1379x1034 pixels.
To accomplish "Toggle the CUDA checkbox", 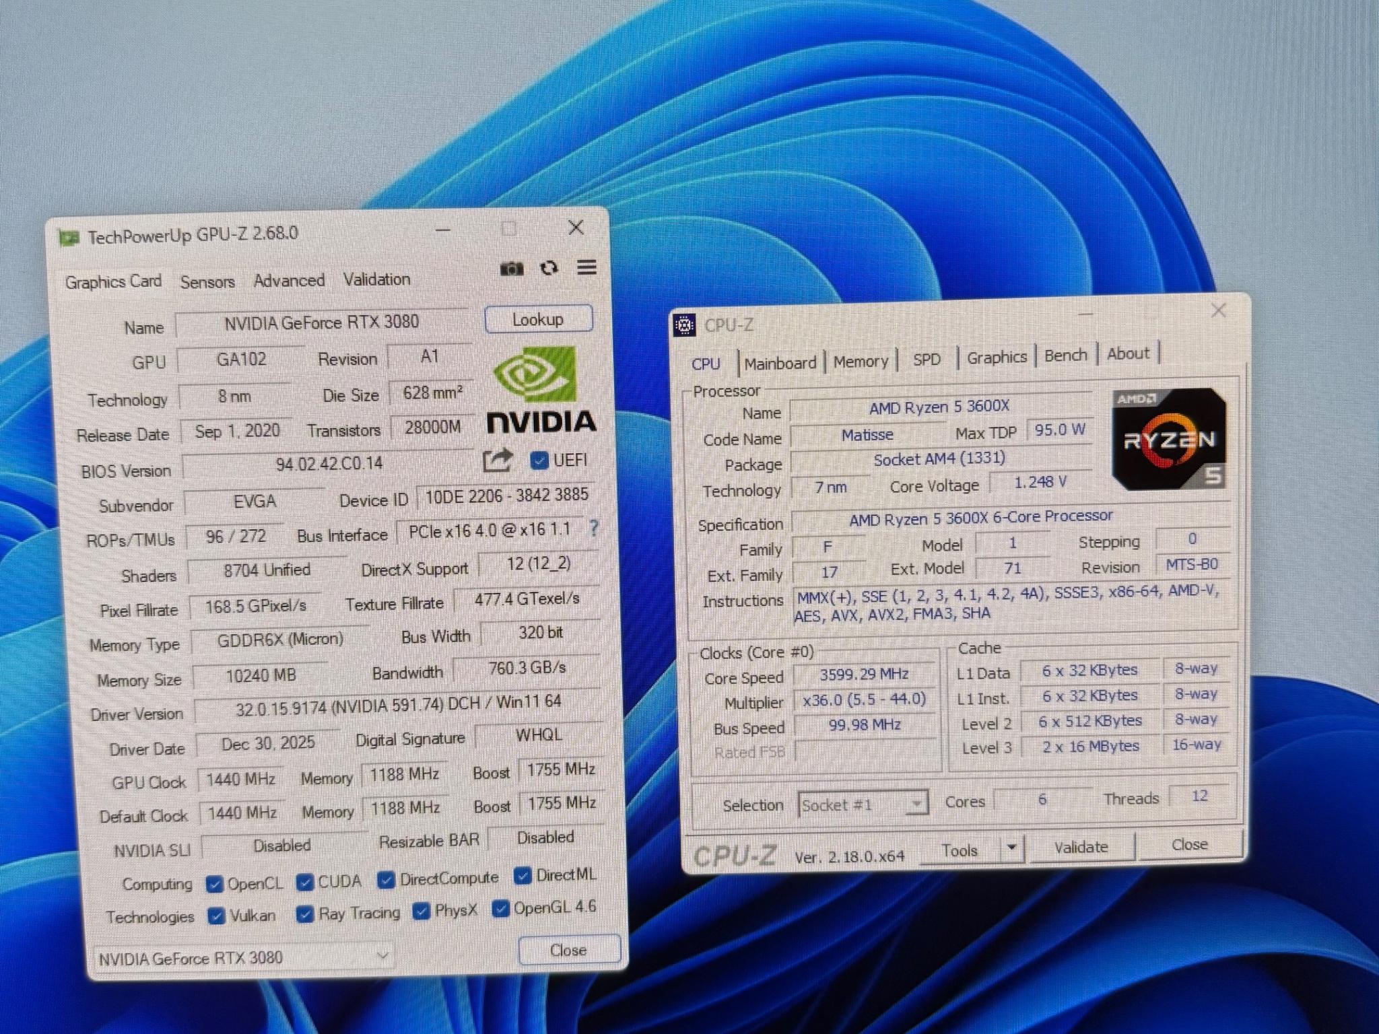I will click(305, 882).
